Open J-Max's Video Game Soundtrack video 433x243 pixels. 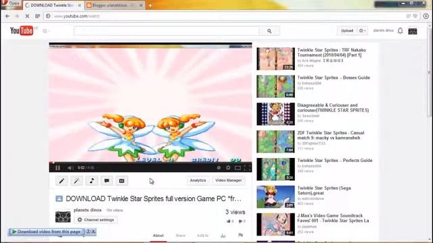point(333,218)
